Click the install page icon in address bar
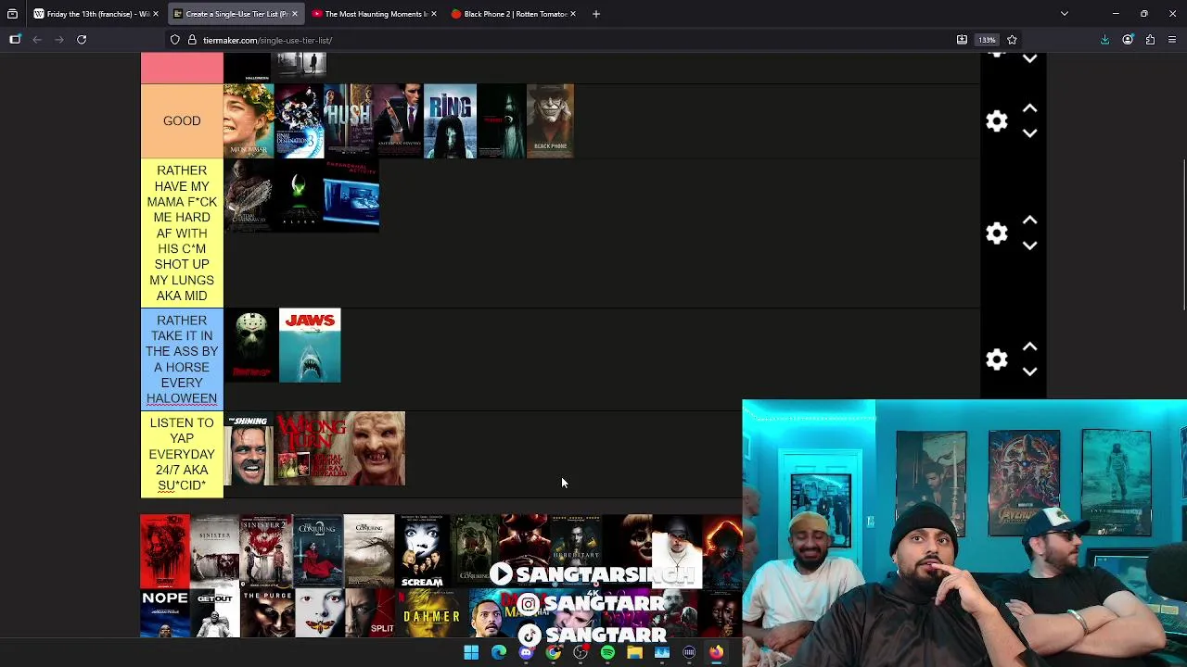This screenshot has width=1187, height=667. pyautogui.click(x=962, y=40)
